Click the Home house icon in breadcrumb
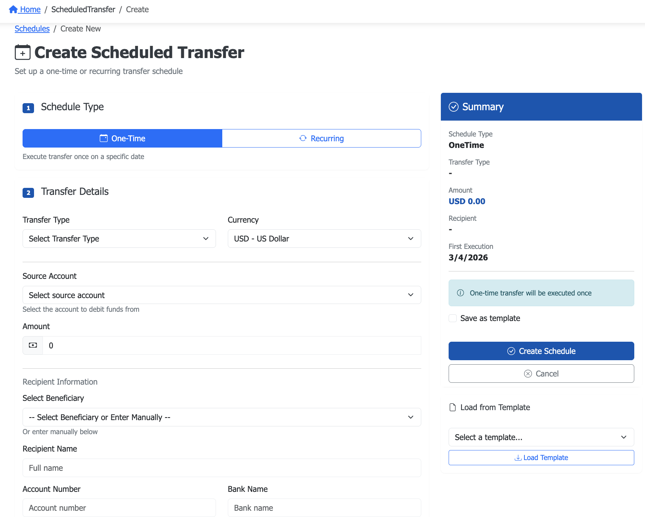The width and height of the screenshot is (645, 517). pyautogui.click(x=13, y=10)
